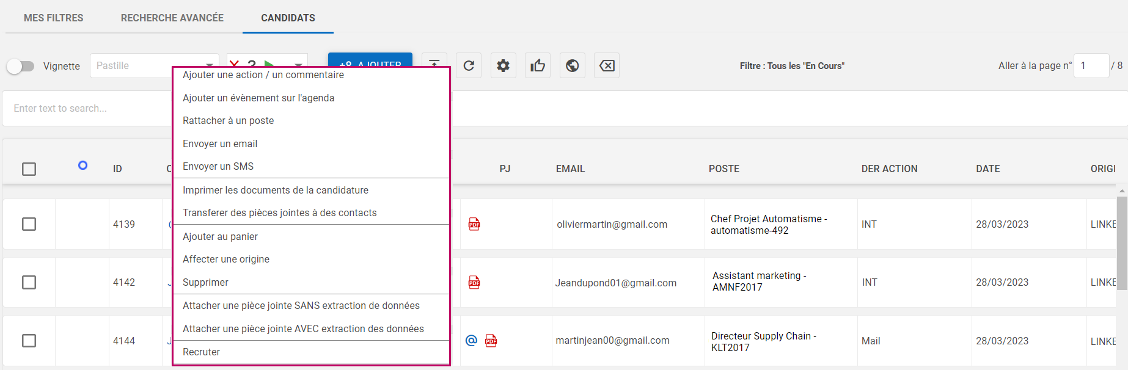Select "Rattacher à un poste" in the menu
1128x370 pixels.
pyautogui.click(x=228, y=121)
